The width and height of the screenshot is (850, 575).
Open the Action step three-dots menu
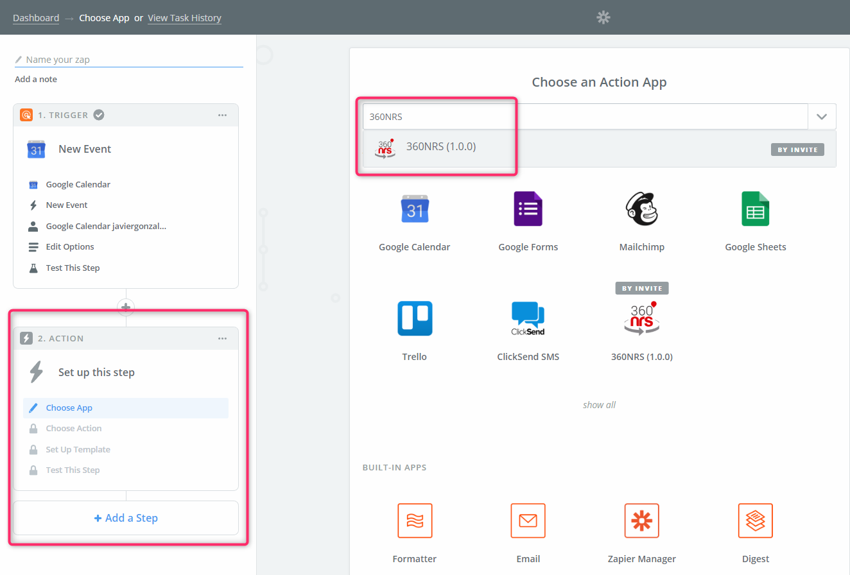pyautogui.click(x=222, y=339)
